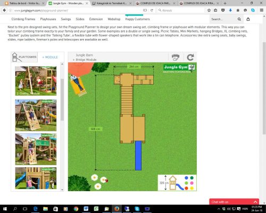
Task: Open the bookmarks list icon beside the star
Action: [x=215, y=10]
